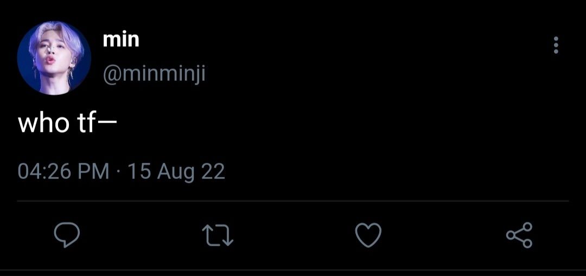Toggle the retweet arrows icon
586x276 pixels.
click(218, 235)
